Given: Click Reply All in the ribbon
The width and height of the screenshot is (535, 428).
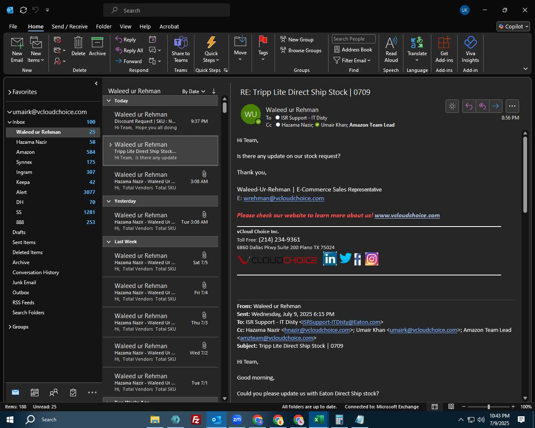Looking at the screenshot, I should (x=130, y=50).
